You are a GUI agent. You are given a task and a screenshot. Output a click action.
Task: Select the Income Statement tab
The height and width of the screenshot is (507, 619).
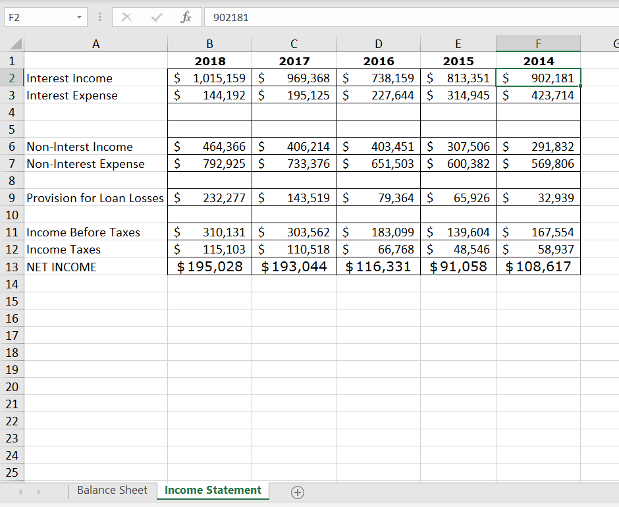coord(212,491)
